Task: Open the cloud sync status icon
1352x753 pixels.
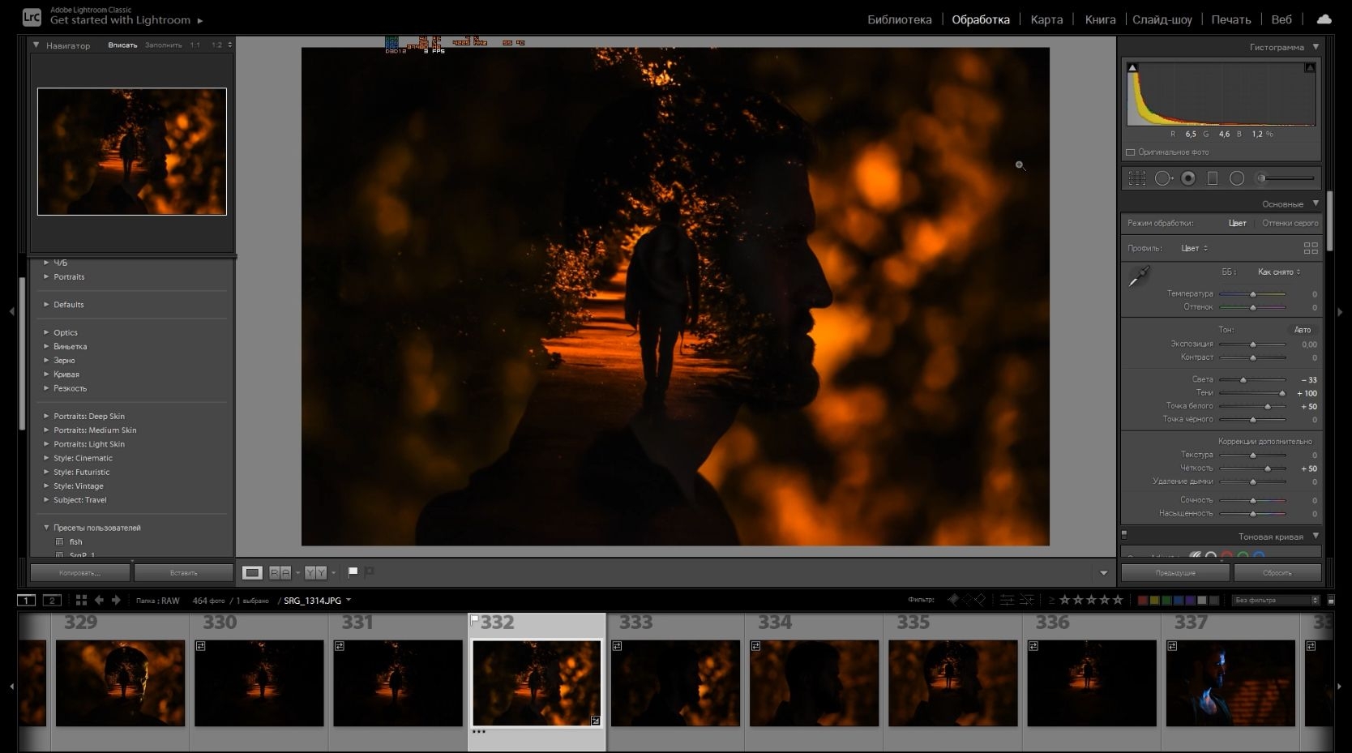Action: [1324, 19]
